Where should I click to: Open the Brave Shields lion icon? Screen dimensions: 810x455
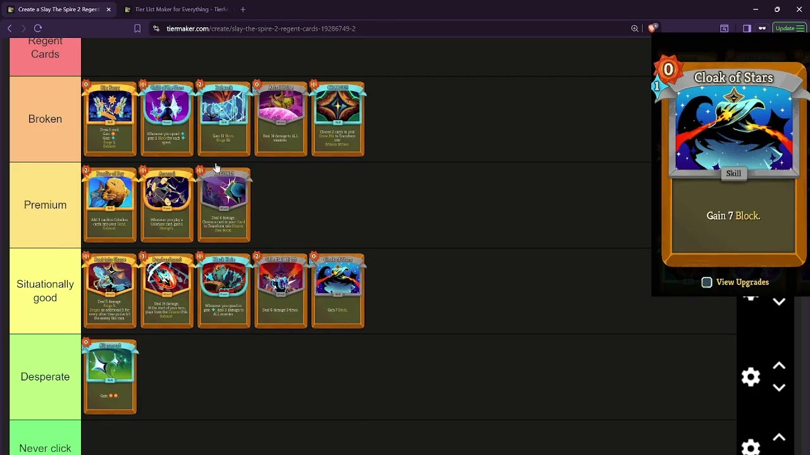tap(652, 28)
